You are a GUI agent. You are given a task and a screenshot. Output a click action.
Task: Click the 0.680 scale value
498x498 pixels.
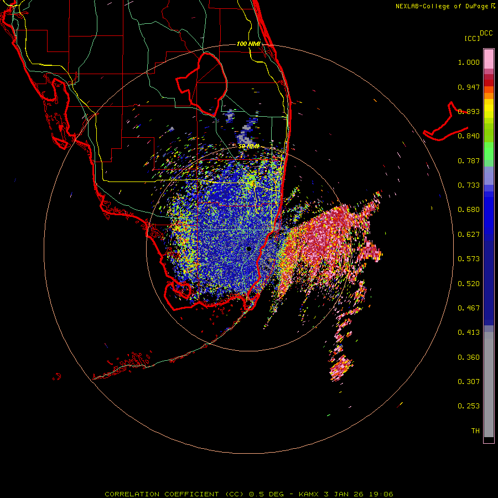(x=469, y=210)
